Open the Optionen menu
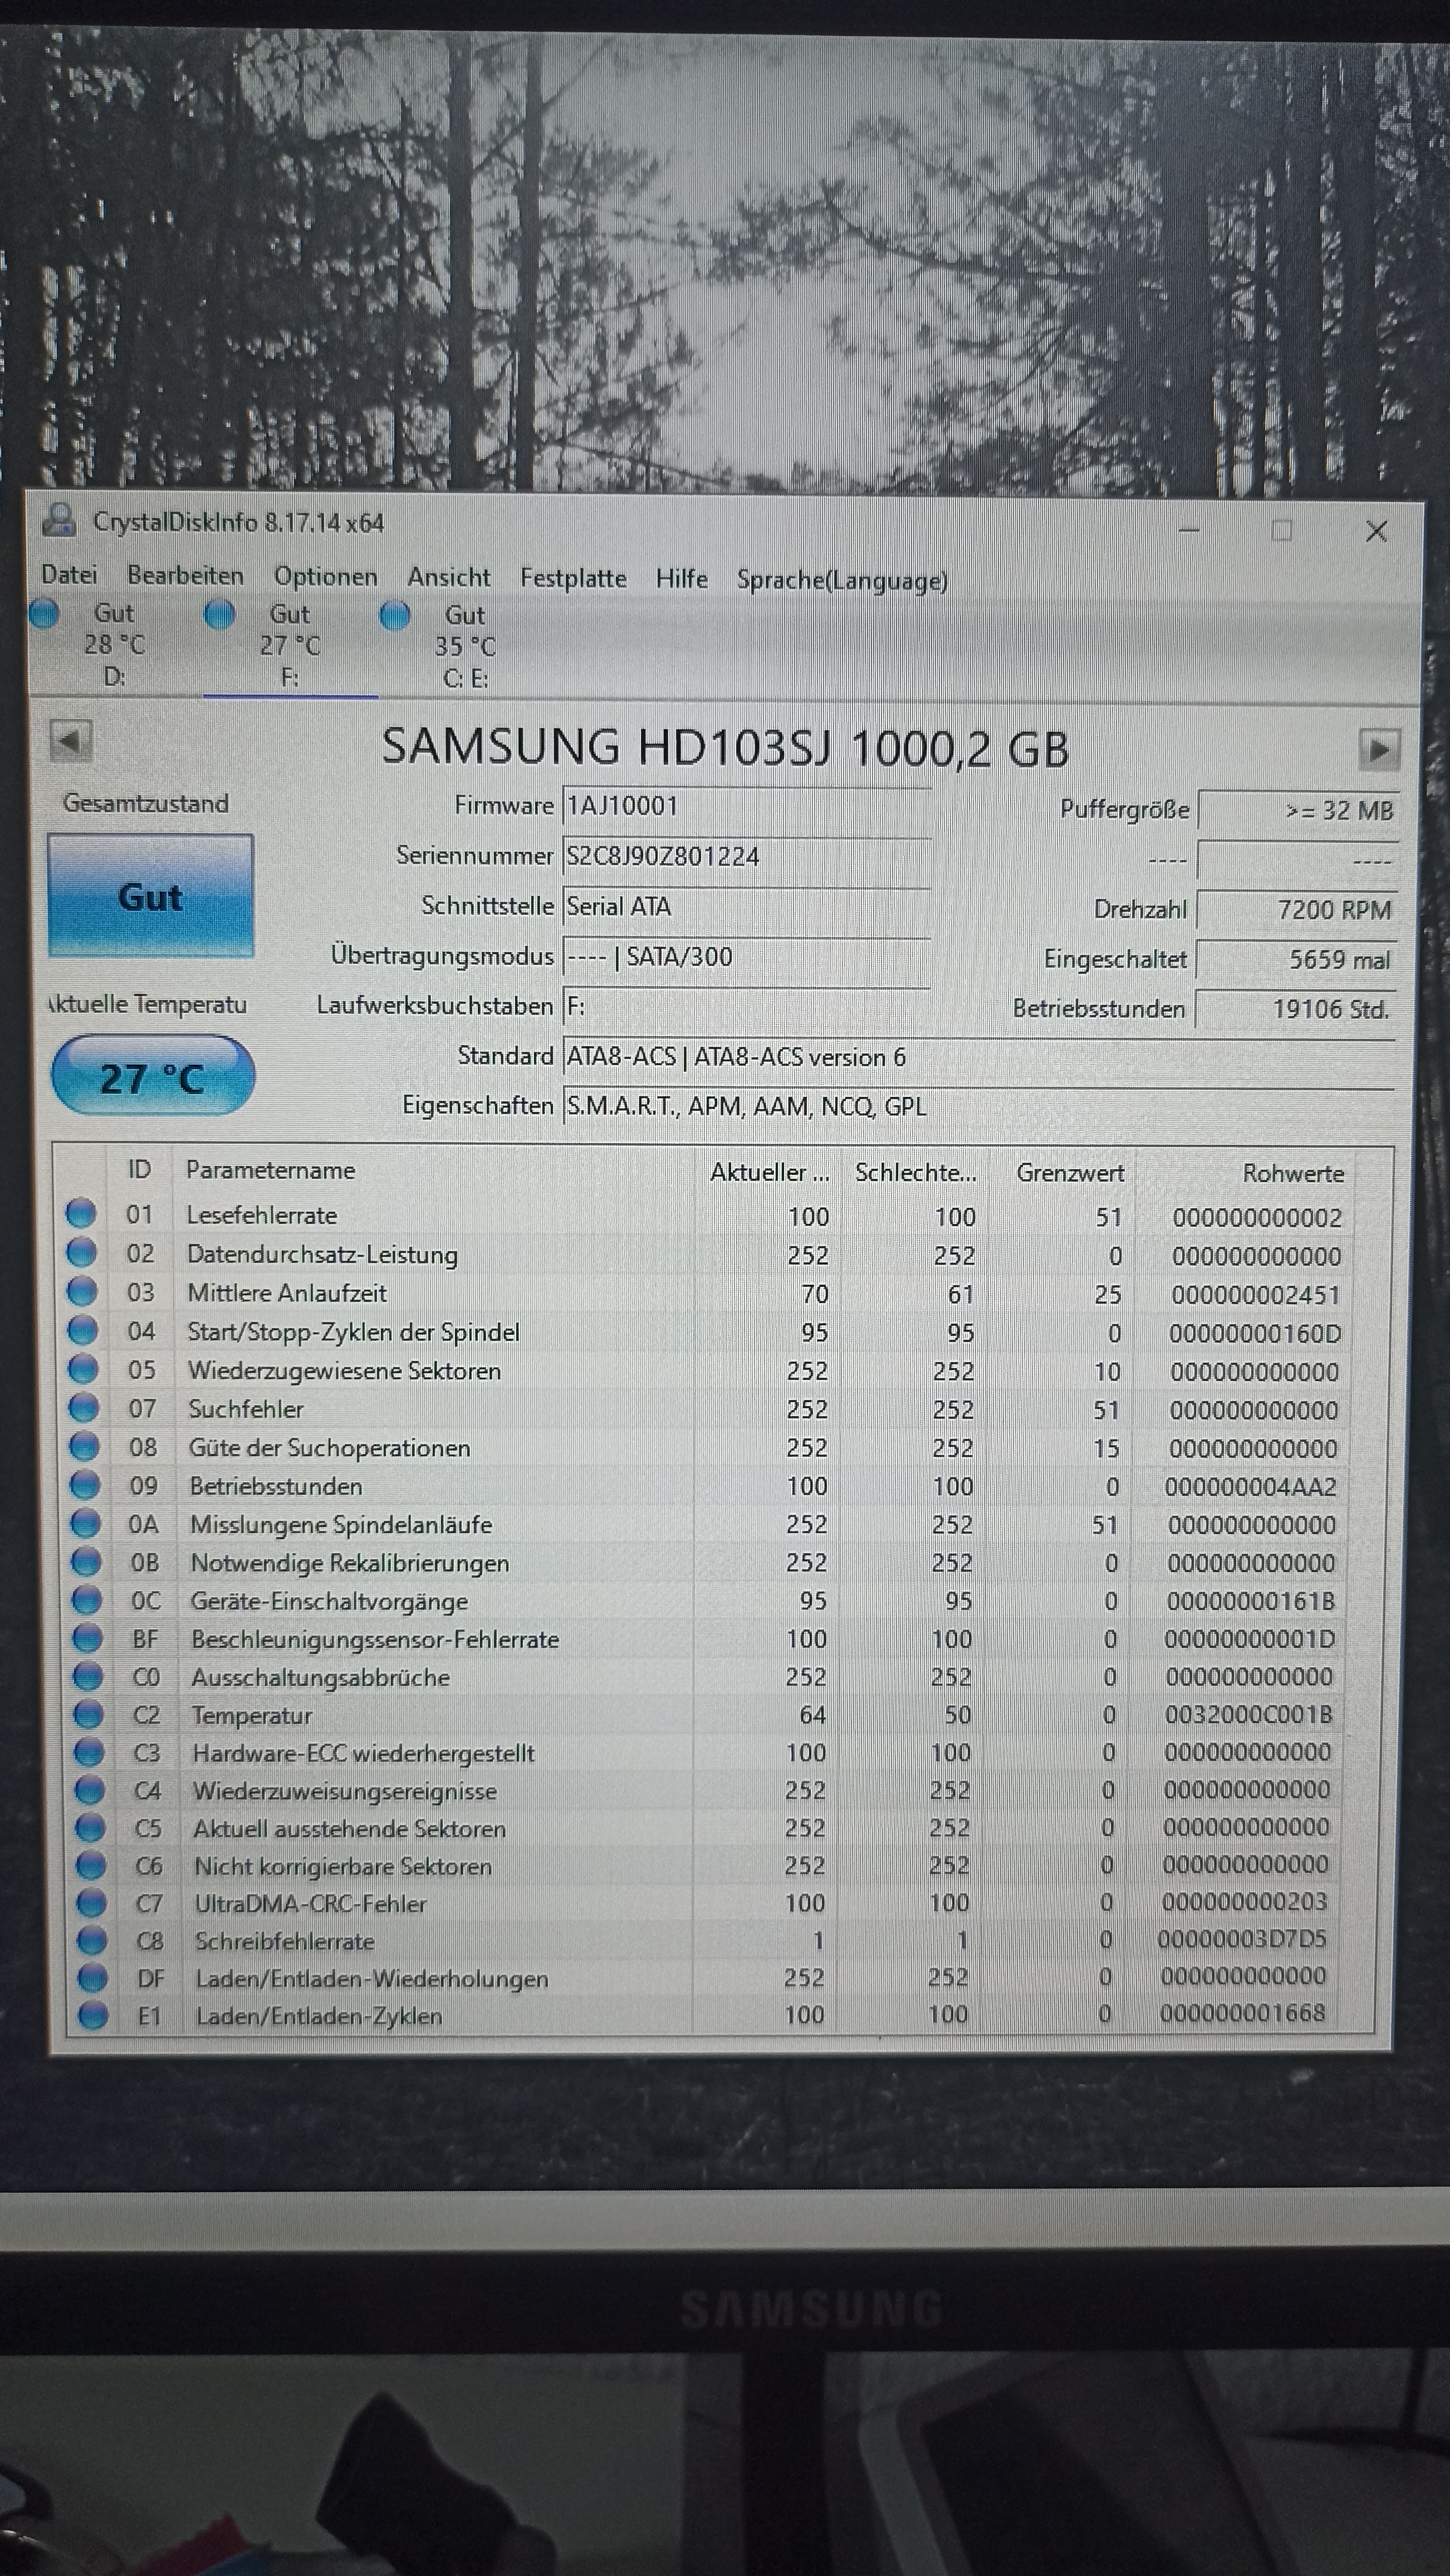Screen dimensions: 1450x2576 point(326,577)
